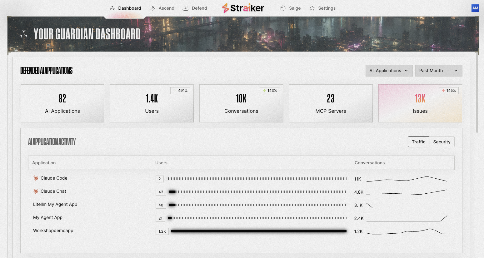Select the Claude Code application row

pyautogui.click(x=241, y=178)
